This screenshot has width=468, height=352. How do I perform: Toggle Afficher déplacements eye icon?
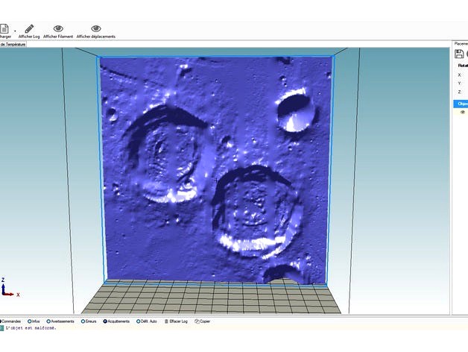[x=95, y=28]
